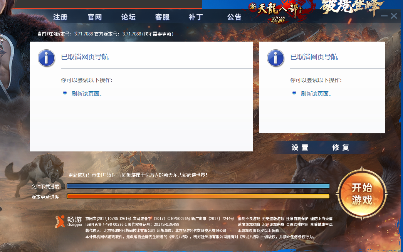View the 公告 announcements
This screenshot has width=403, height=252.
tap(234, 17)
